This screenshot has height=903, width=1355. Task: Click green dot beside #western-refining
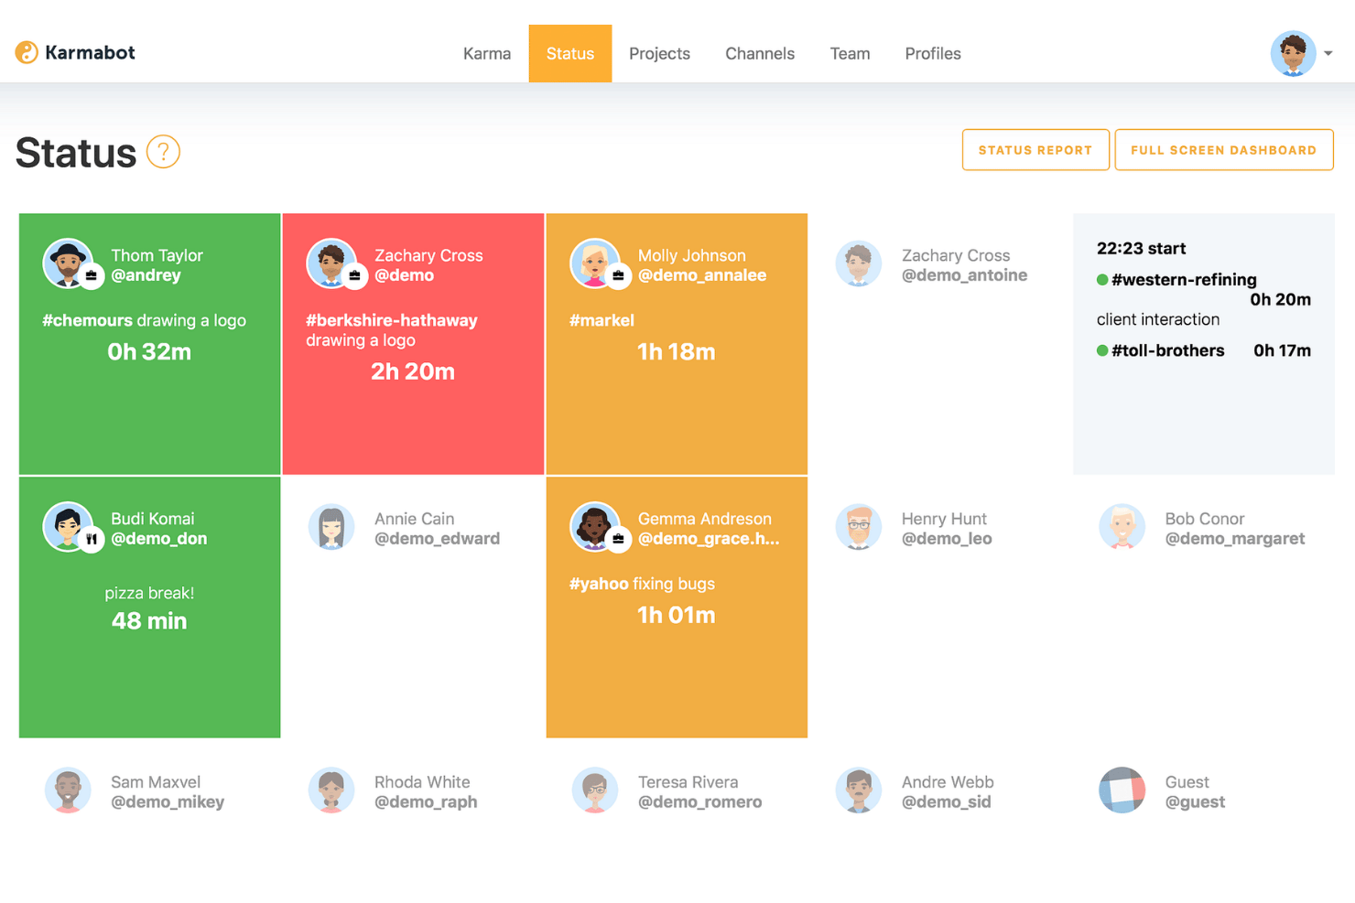click(x=1102, y=280)
